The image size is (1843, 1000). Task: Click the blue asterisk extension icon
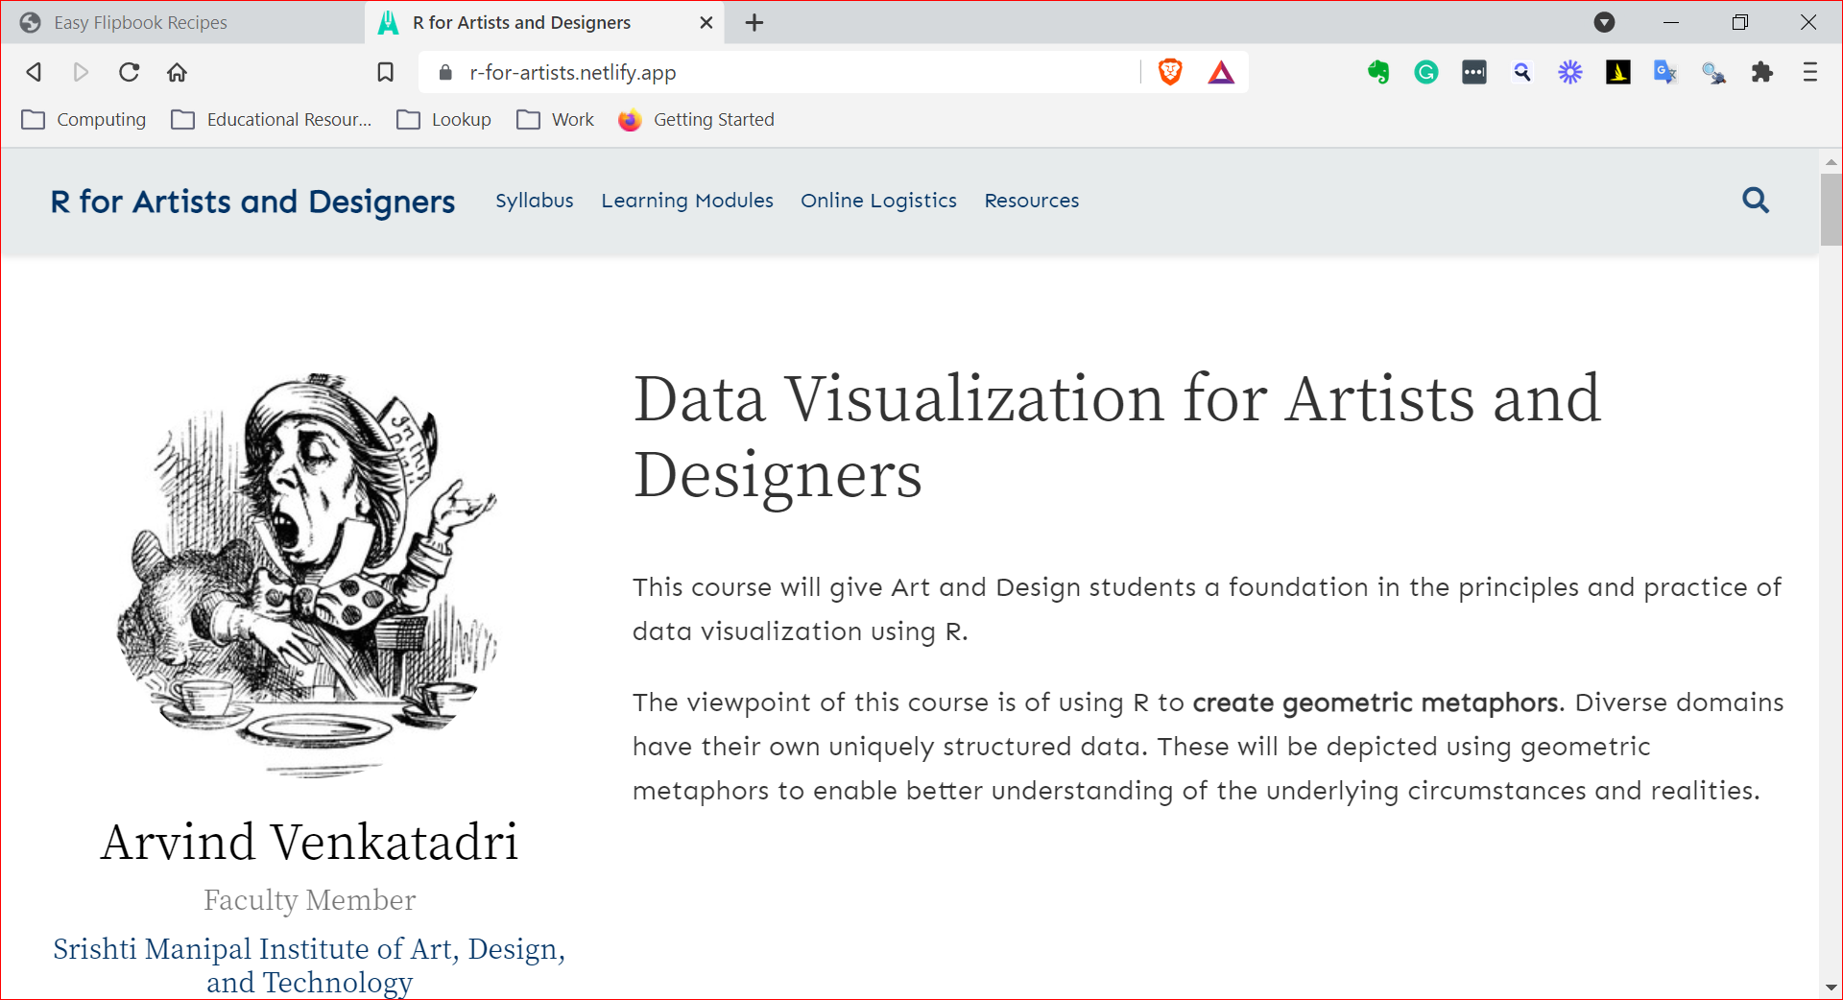point(1570,72)
